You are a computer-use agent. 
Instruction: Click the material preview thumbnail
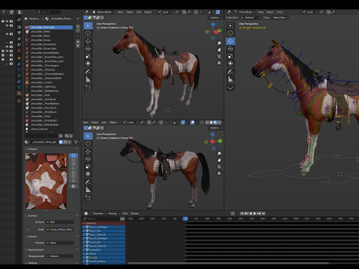(x=46, y=181)
